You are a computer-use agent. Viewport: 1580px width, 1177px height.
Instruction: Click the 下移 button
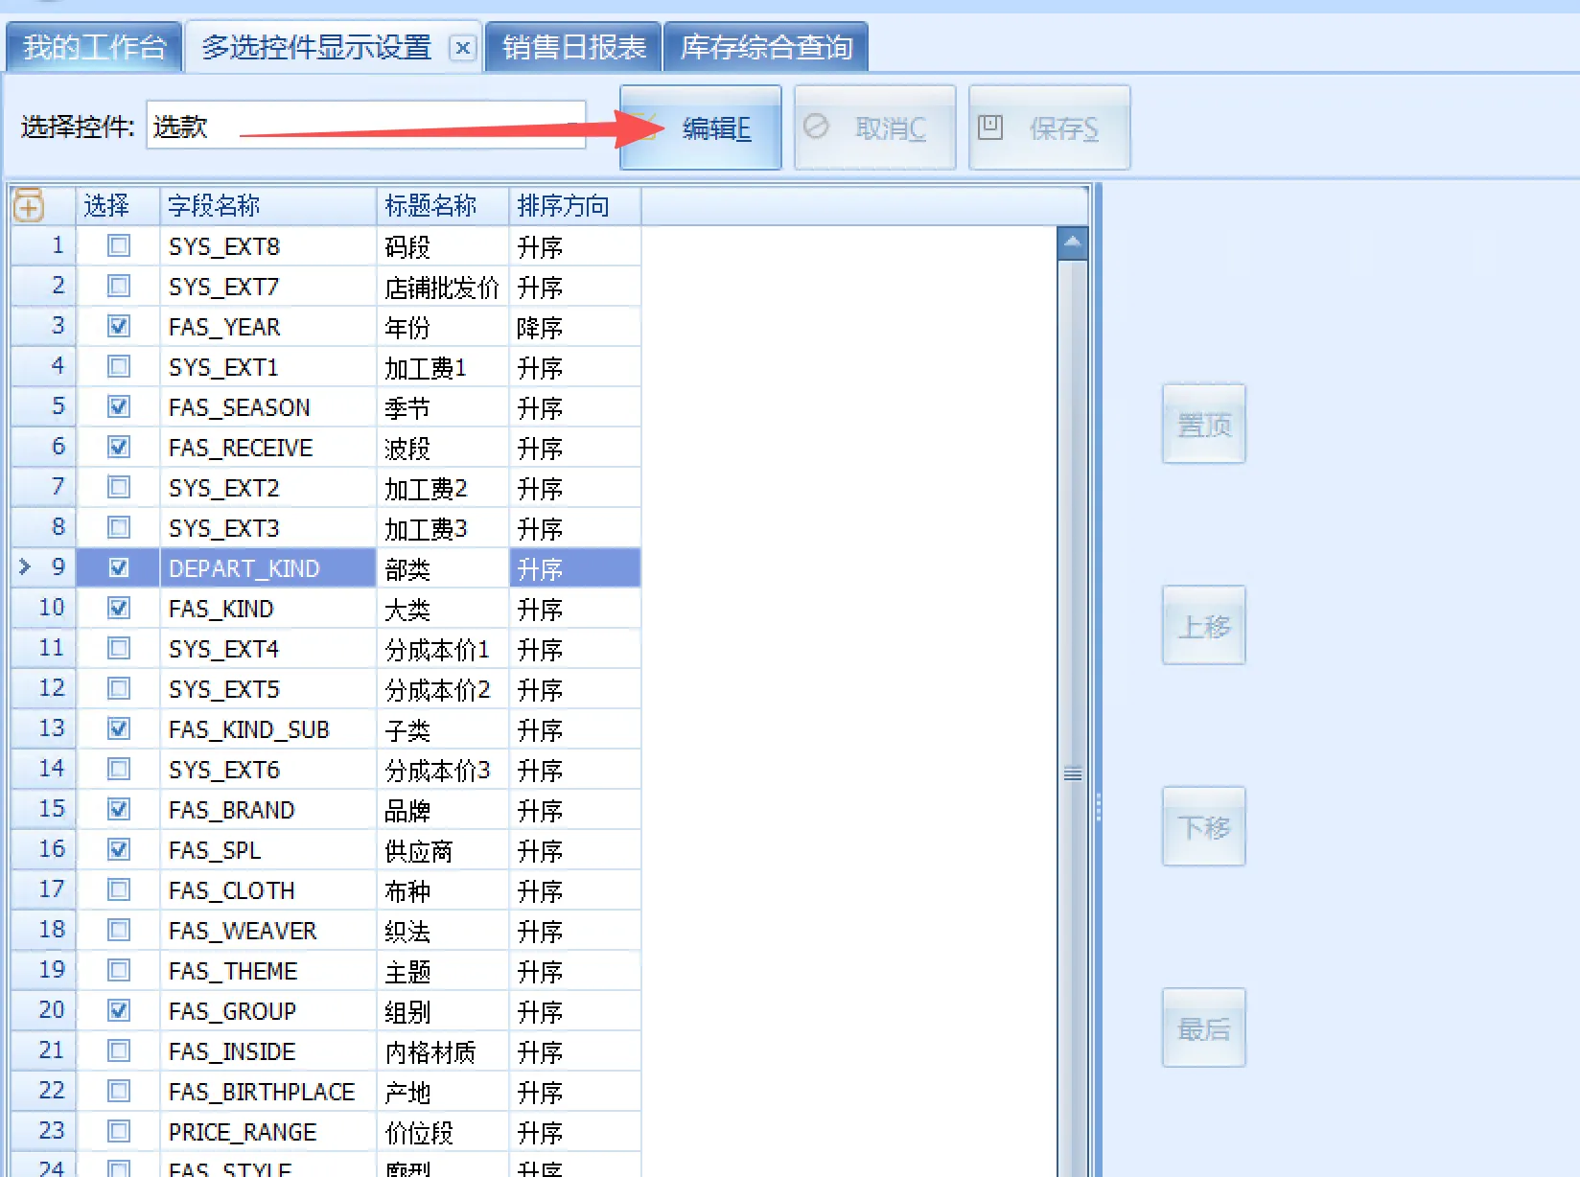[x=1203, y=826]
